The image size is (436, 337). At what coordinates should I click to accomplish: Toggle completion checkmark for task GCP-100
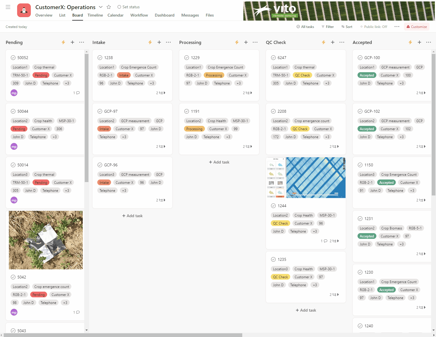tap(360, 58)
